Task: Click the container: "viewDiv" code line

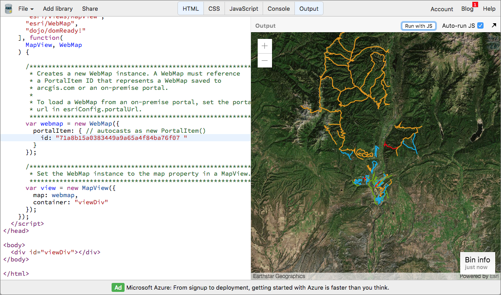Action: 71,202
